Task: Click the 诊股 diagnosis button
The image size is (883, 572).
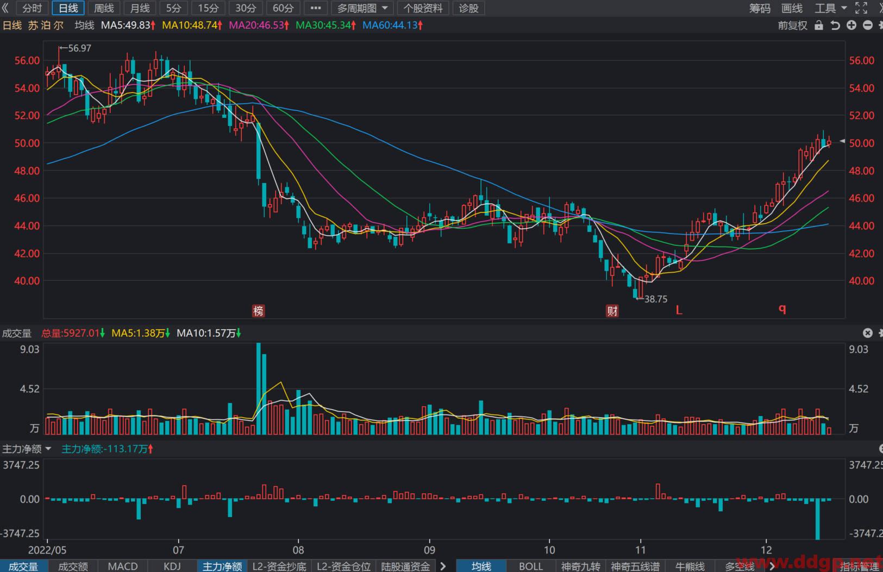Action: tap(469, 8)
